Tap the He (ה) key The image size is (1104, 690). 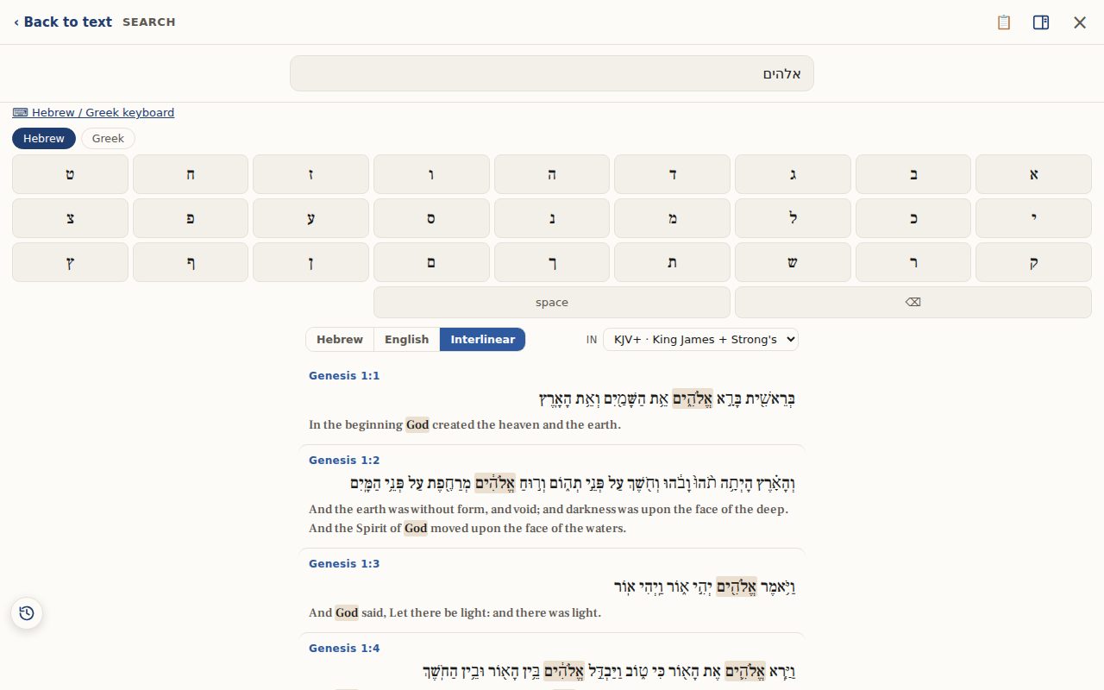coord(552,174)
